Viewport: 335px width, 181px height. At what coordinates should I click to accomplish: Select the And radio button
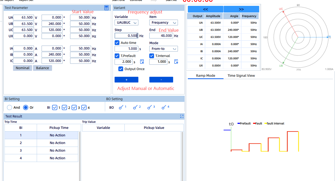pos(10,107)
